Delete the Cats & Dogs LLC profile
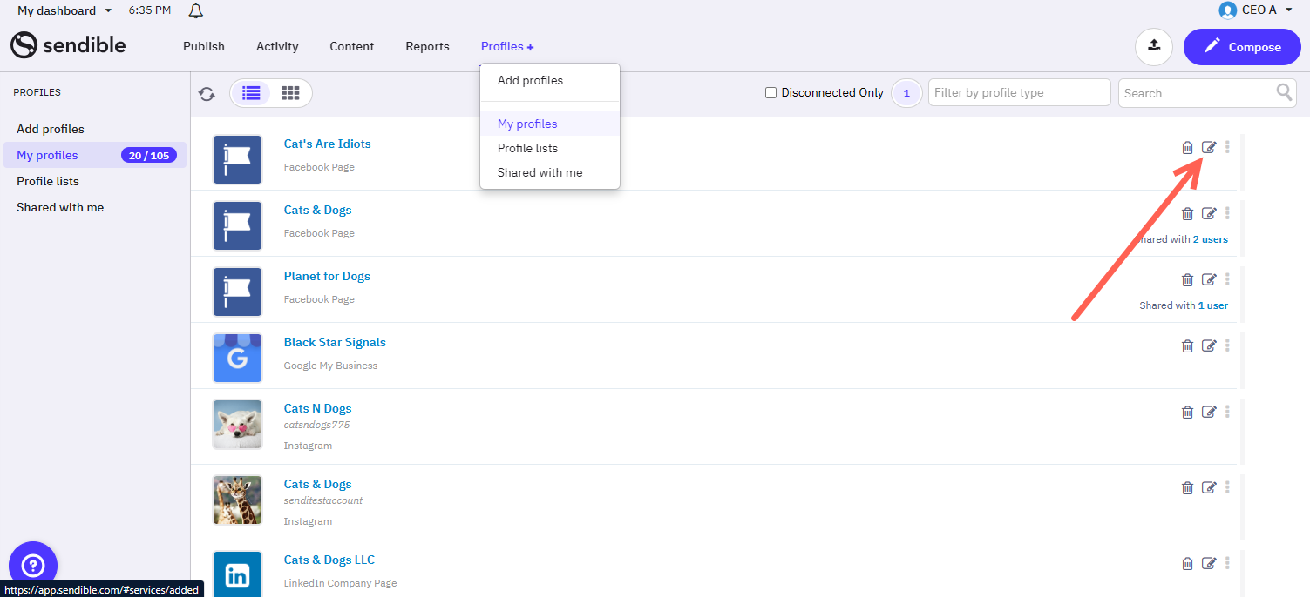Screen dimensions: 1310x597 click(x=1187, y=563)
